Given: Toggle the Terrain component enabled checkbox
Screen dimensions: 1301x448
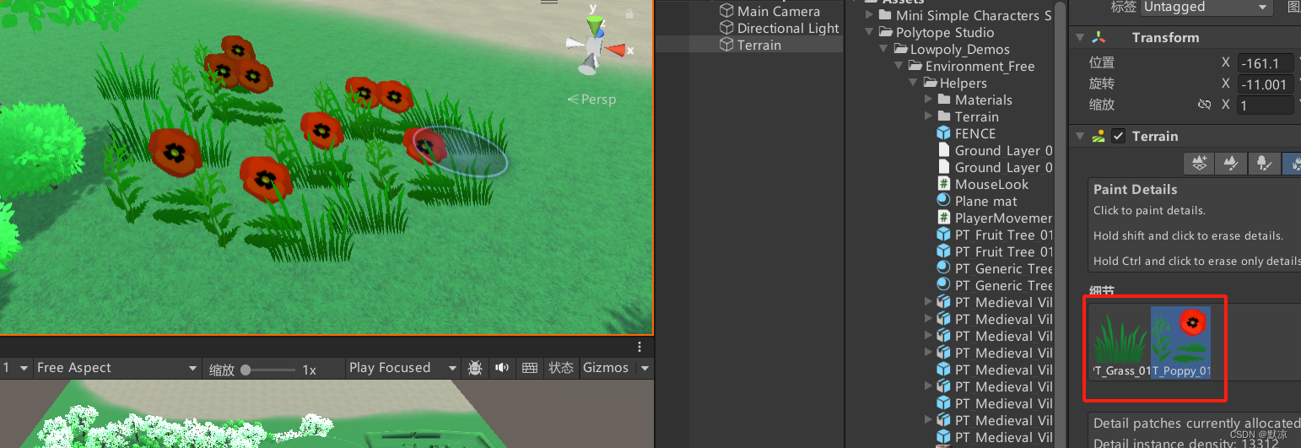Looking at the screenshot, I should [x=1119, y=136].
